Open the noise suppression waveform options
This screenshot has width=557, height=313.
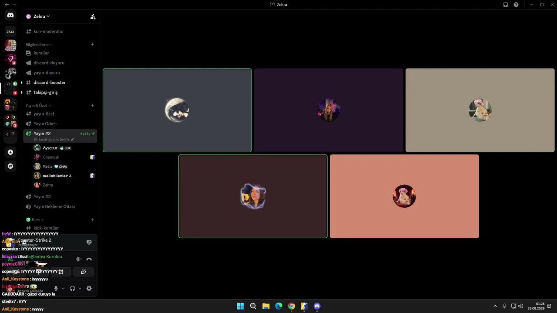pos(78,260)
